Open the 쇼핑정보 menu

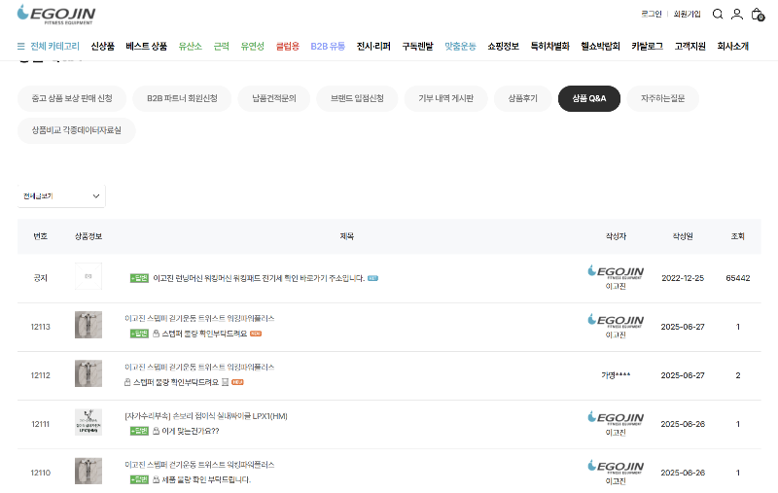[503, 46]
